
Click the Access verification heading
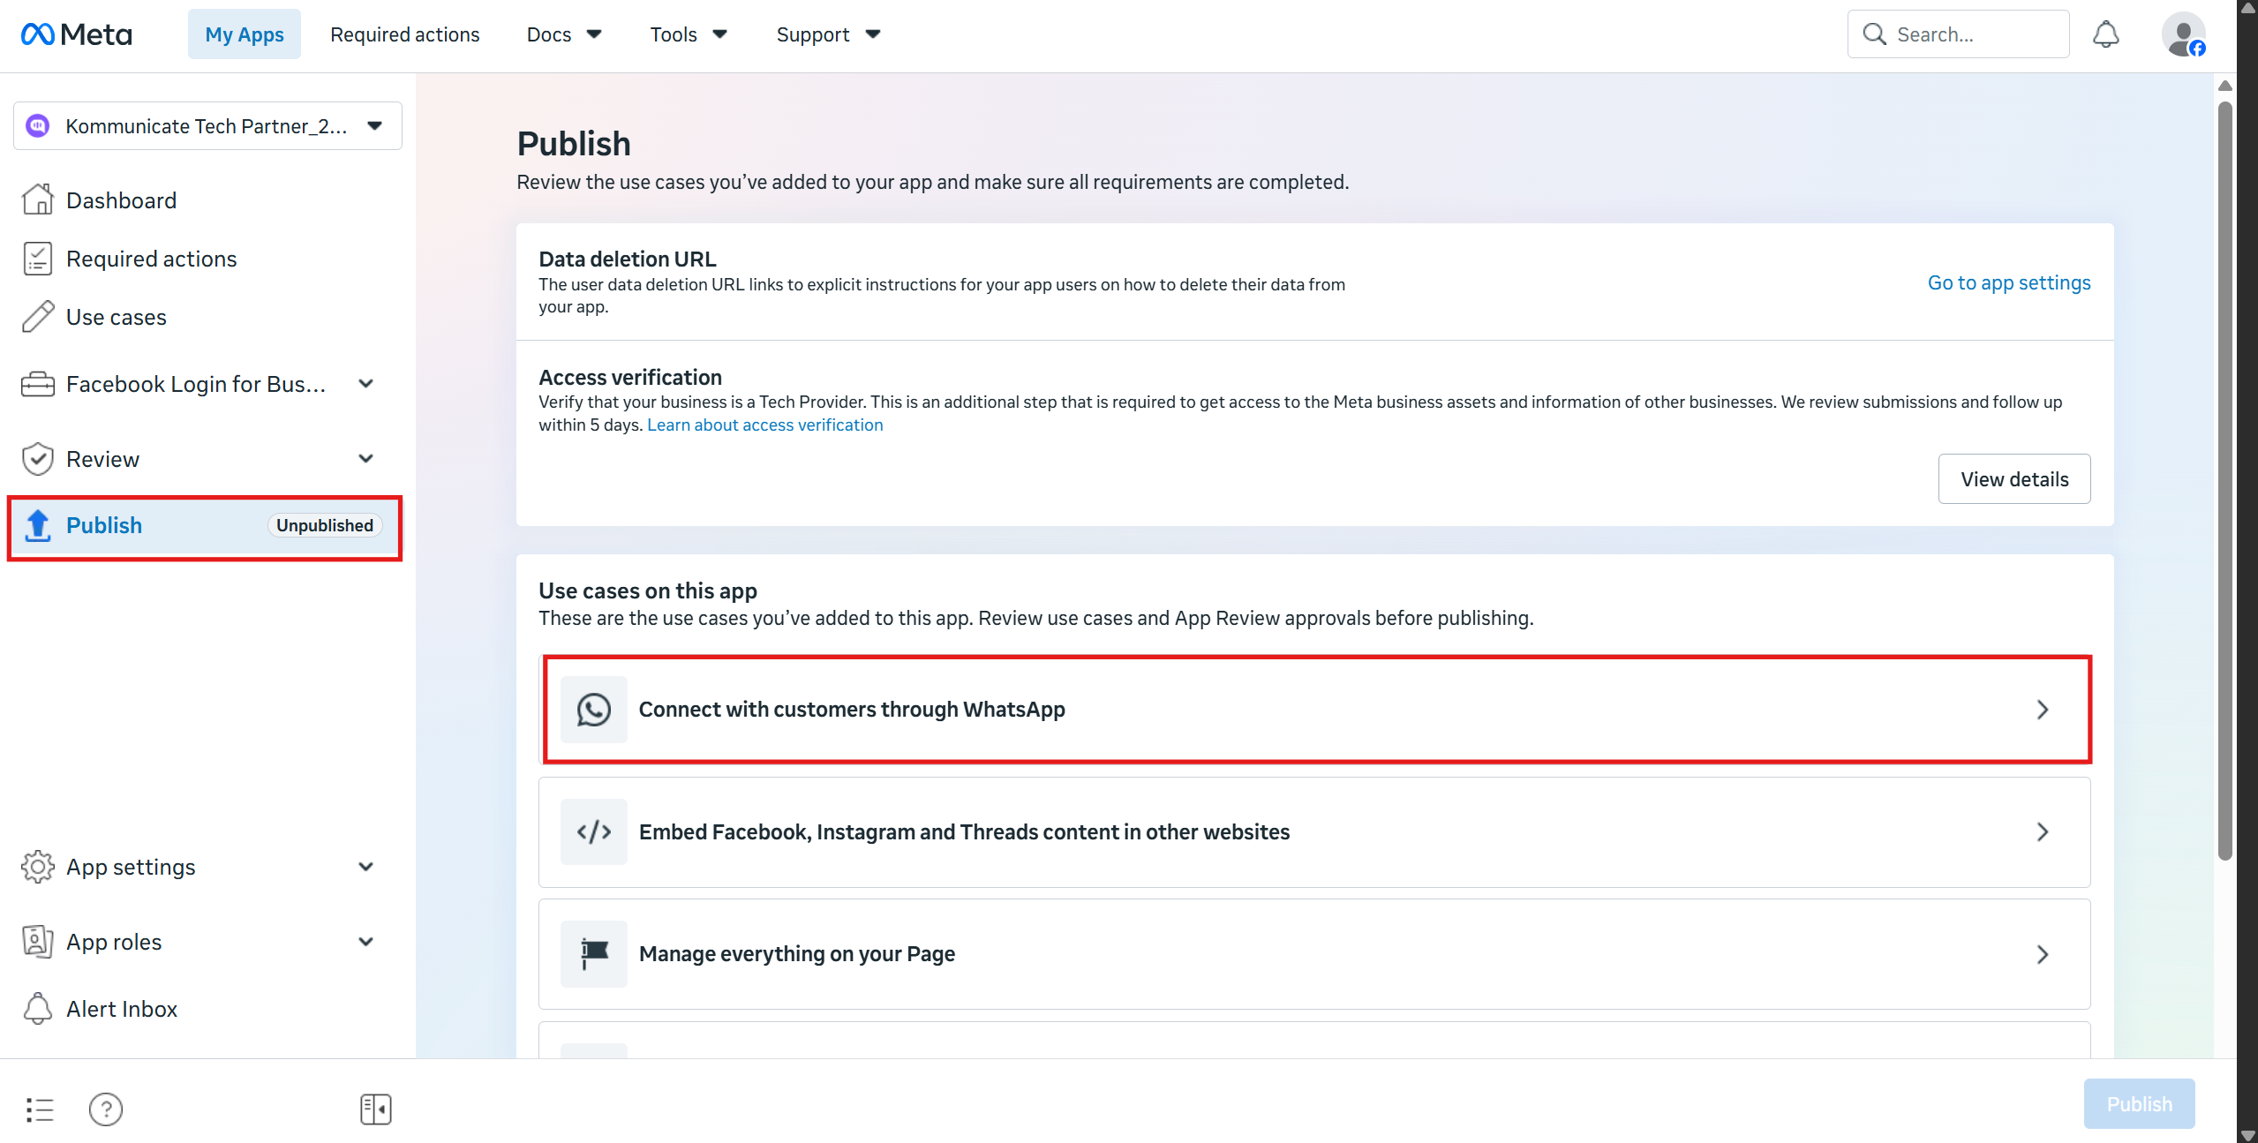point(630,377)
